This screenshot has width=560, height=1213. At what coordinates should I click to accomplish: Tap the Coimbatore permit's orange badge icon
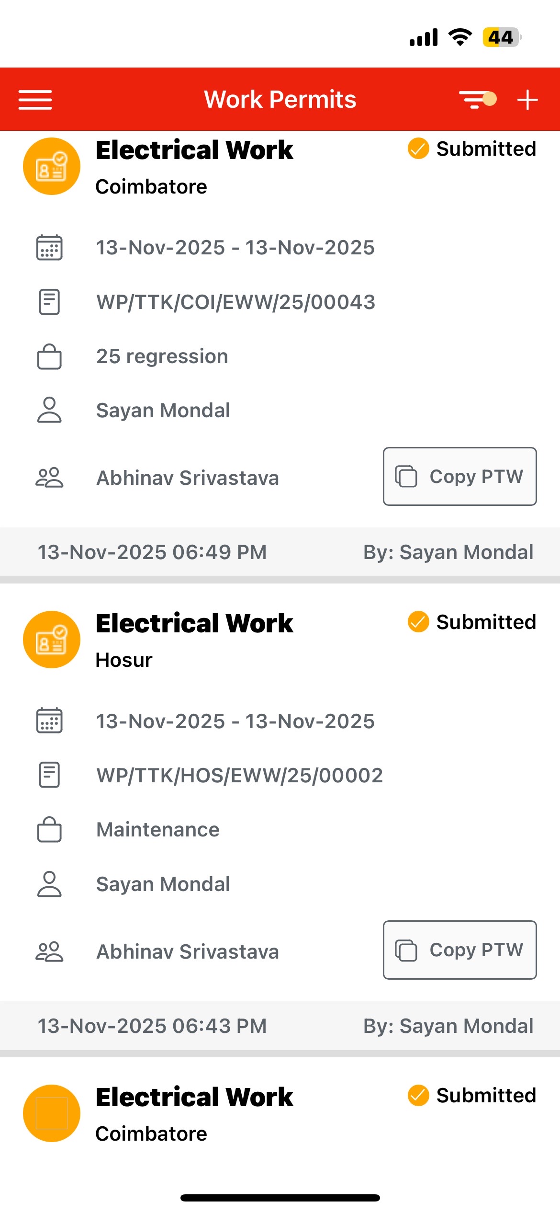52,166
